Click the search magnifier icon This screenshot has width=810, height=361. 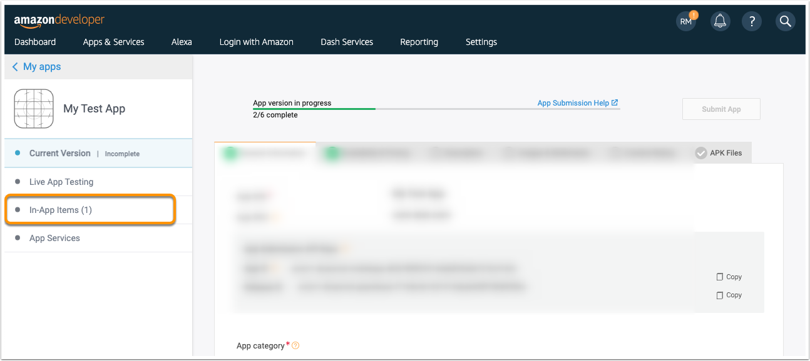785,21
